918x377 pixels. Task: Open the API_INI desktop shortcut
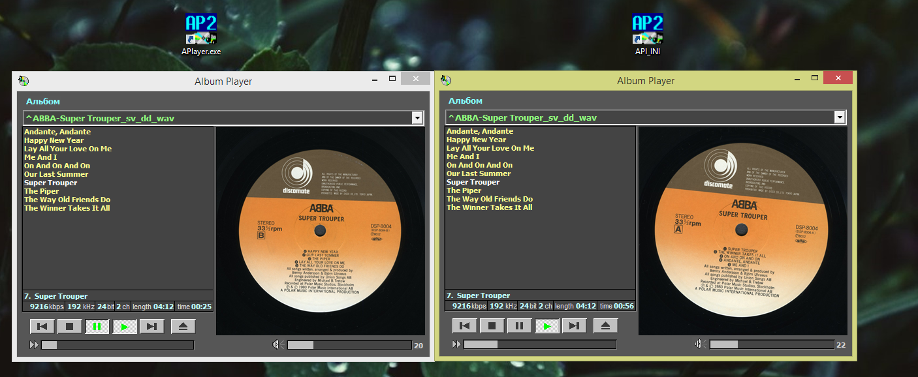pyautogui.click(x=647, y=33)
